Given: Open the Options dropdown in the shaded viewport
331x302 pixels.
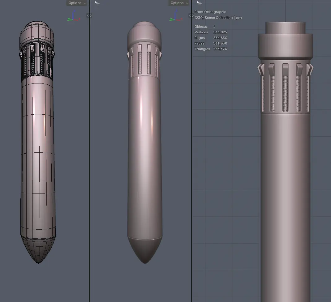Looking at the screenshot, I should (x=179, y=3).
